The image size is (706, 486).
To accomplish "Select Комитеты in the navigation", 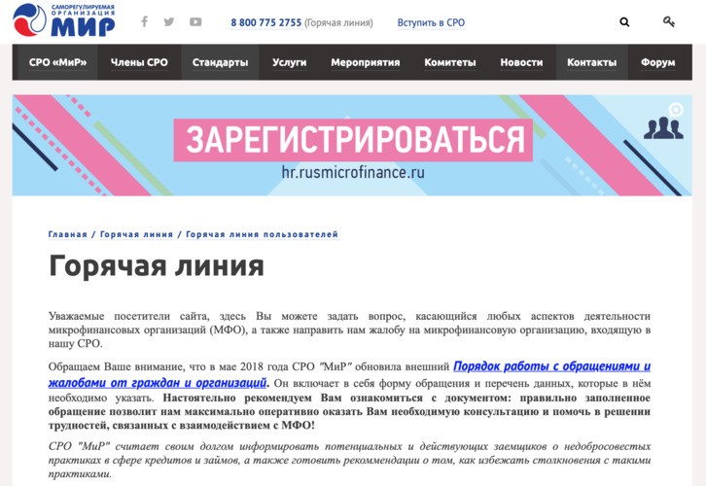I will pos(450,62).
